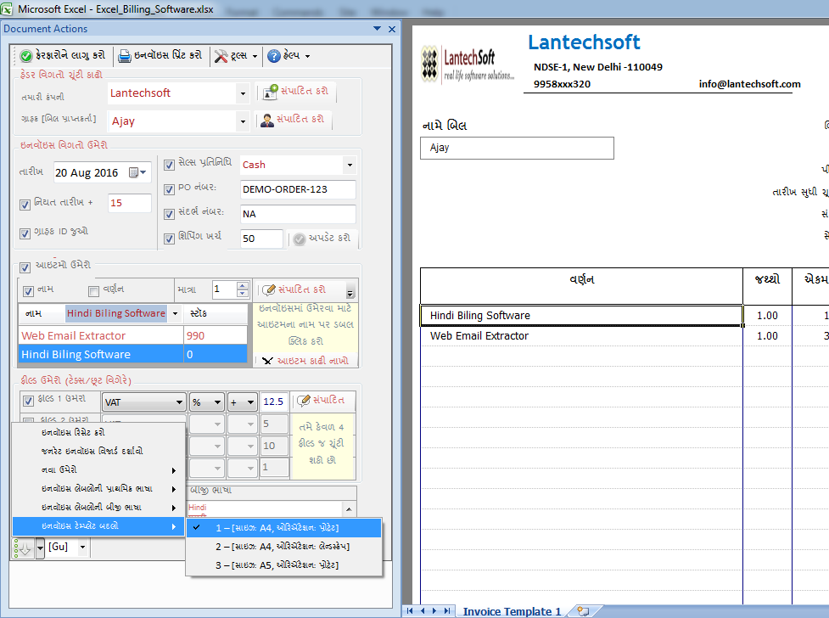
Task: Open the VAT field type dropdown
Action: click(143, 402)
